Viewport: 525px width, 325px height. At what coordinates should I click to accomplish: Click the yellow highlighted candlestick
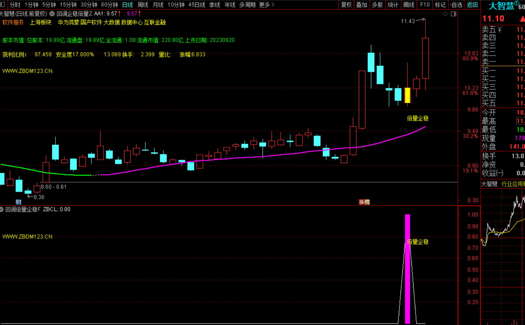pyautogui.click(x=407, y=96)
